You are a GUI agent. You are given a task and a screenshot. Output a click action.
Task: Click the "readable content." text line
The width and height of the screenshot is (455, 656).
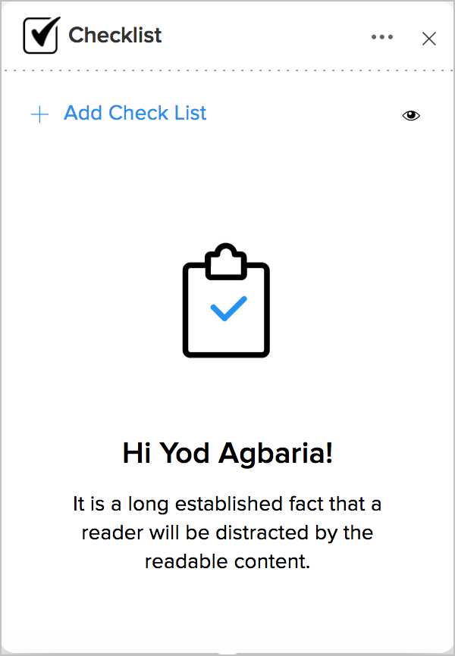227,562
